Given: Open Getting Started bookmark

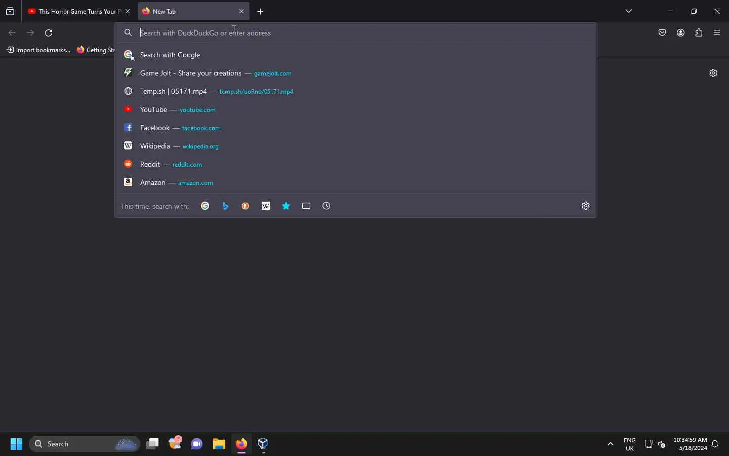Looking at the screenshot, I should [x=95, y=50].
